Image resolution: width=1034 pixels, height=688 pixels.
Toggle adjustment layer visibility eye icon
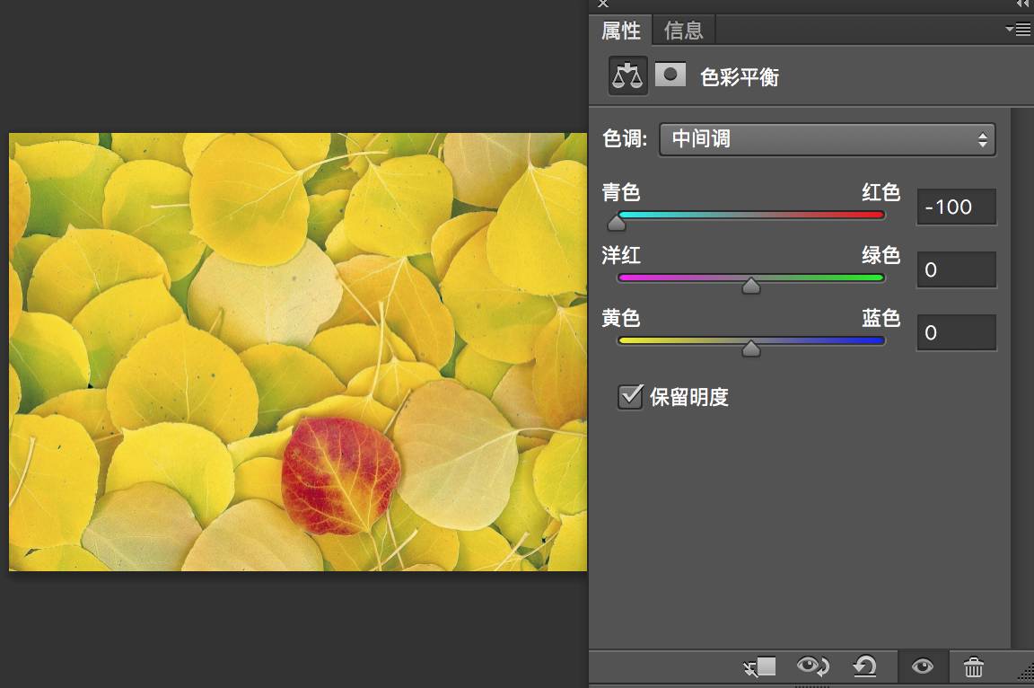click(x=923, y=666)
